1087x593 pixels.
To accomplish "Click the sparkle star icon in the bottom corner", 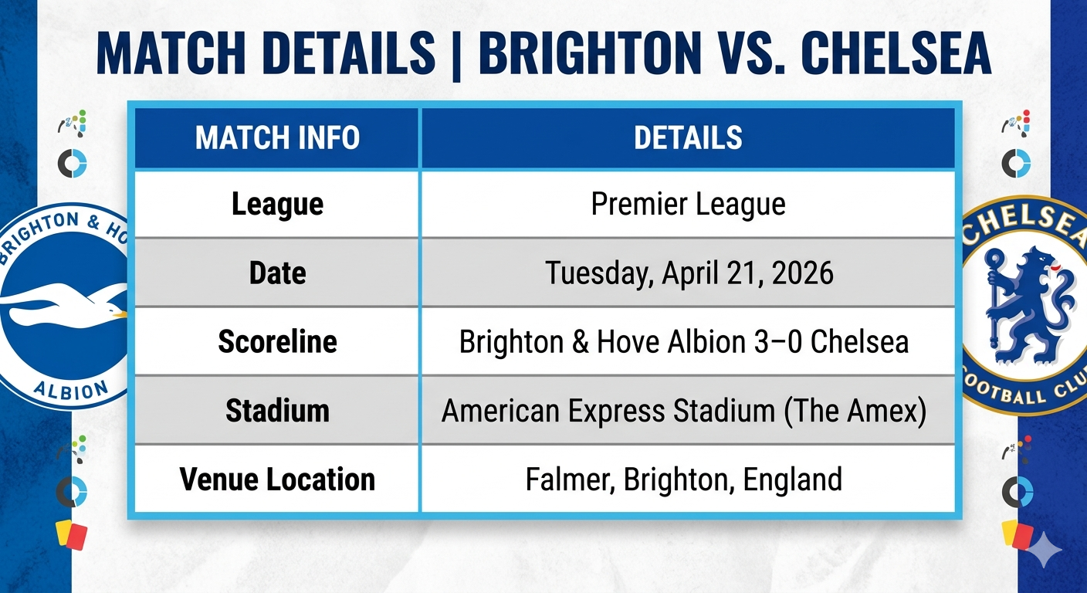I will [1048, 551].
